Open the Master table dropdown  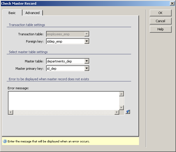coord(87,61)
